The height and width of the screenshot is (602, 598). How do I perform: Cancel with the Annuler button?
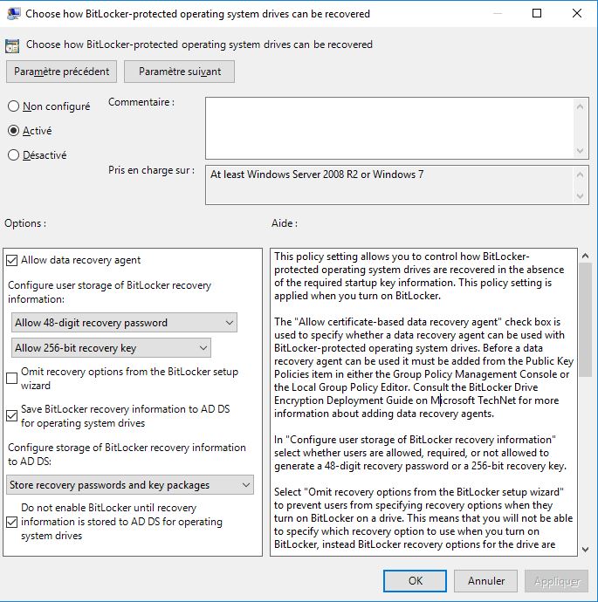[486, 581]
